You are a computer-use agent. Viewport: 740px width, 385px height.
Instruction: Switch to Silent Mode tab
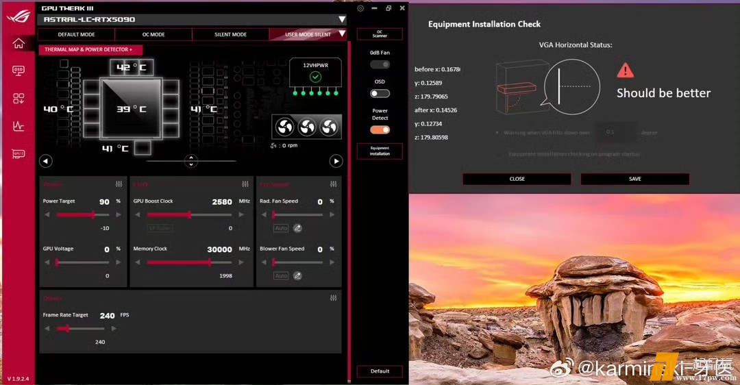pyautogui.click(x=230, y=34)
